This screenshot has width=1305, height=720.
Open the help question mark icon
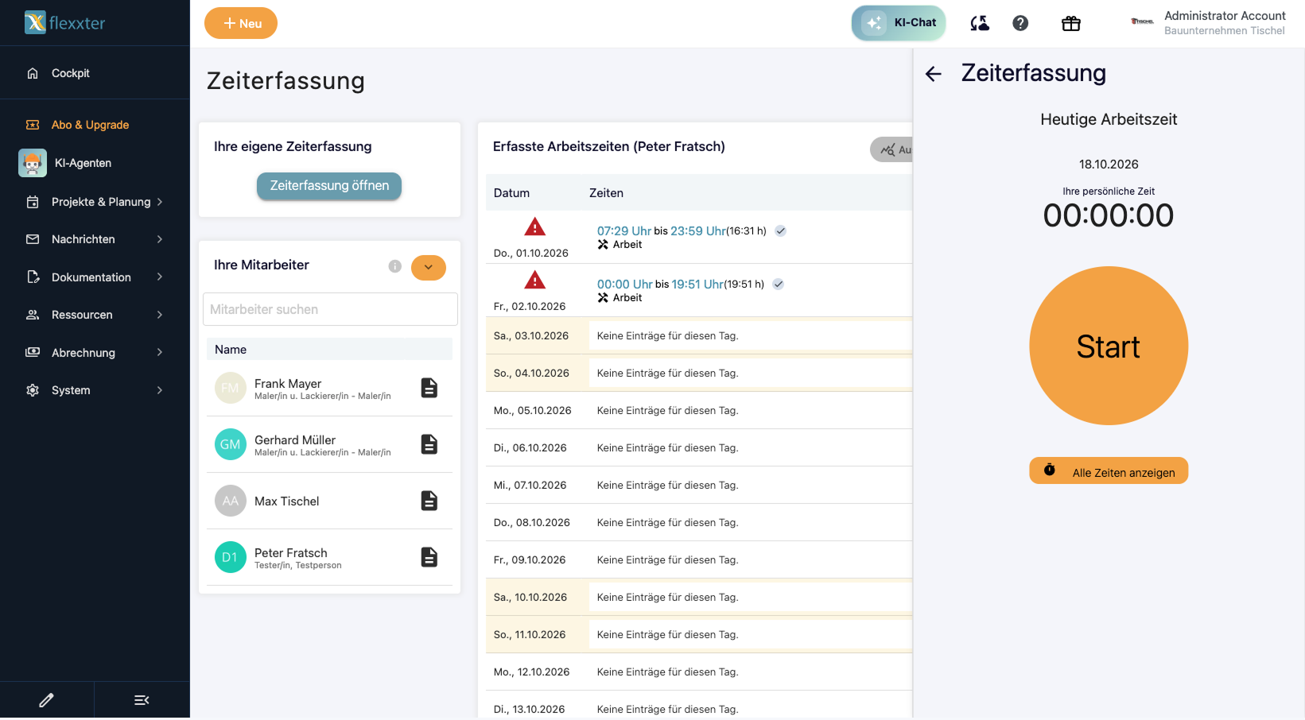coord(1020,24)
